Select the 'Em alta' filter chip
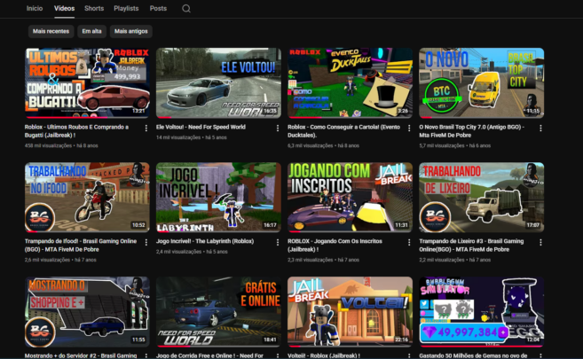This screenshot has height=359, width=583. (x=91, y=31)
